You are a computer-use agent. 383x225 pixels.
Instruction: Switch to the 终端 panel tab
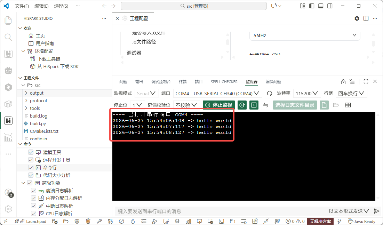coord(183,82)
